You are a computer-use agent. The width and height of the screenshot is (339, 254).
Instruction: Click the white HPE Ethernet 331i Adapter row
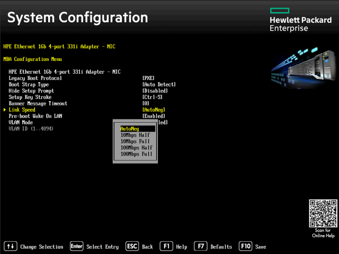65,72
